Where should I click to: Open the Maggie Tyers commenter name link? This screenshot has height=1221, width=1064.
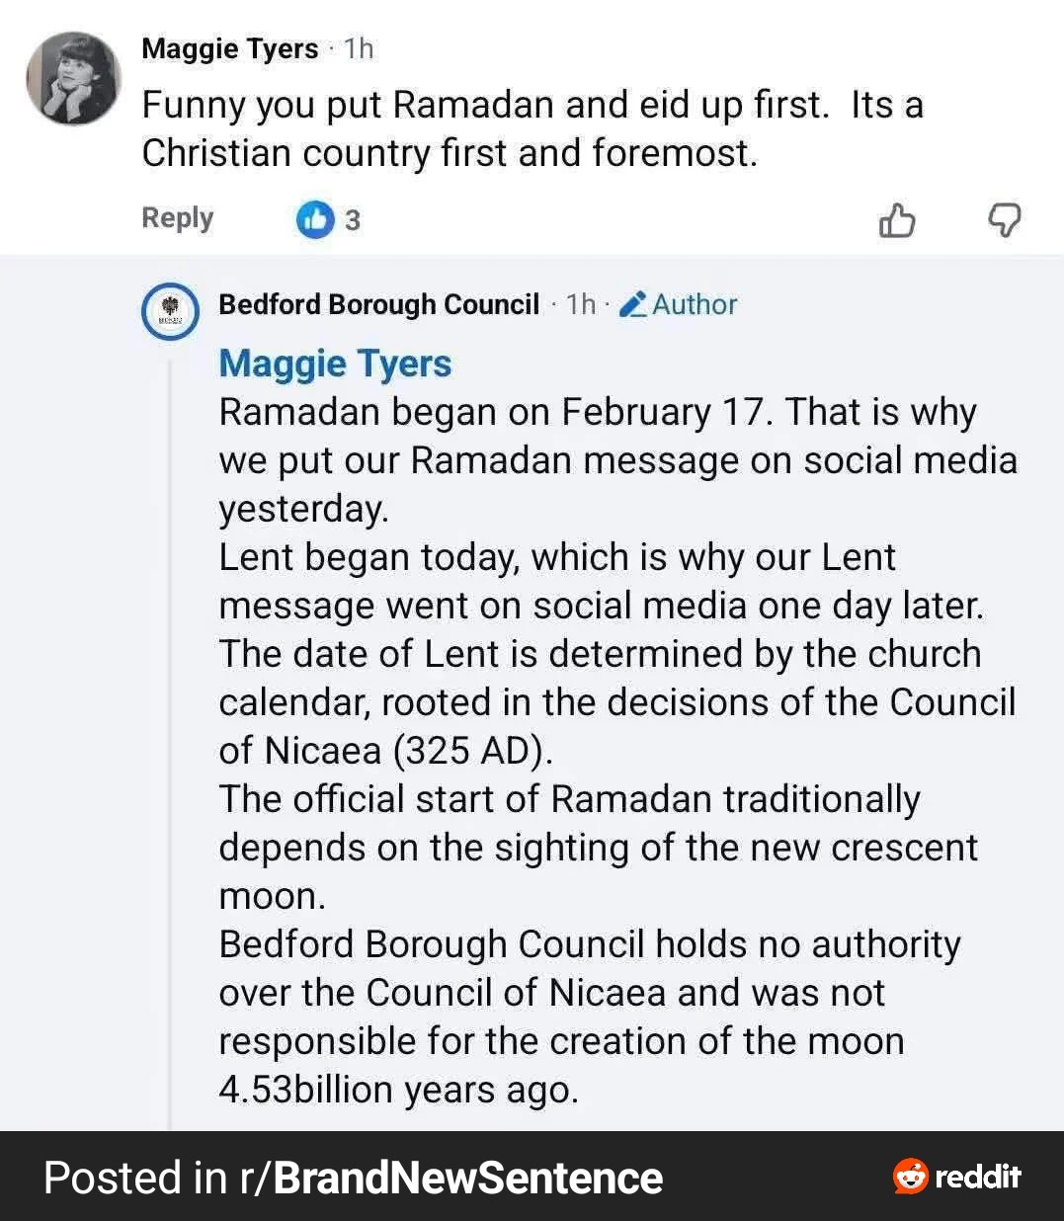coord(229,48)
